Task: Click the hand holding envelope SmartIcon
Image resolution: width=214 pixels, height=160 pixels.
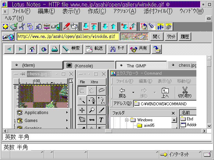Action: click(x=75, y=27)
